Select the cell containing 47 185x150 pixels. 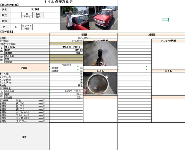[27, 14]
